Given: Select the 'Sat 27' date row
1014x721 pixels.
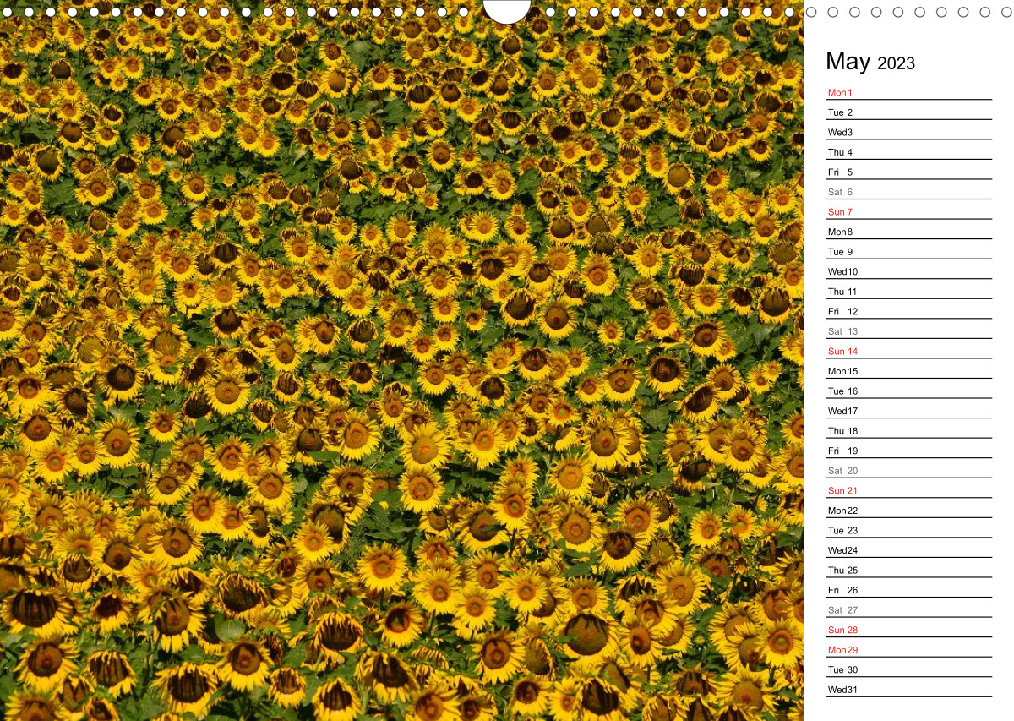Looking at the screenshot, I should (908, 609).
